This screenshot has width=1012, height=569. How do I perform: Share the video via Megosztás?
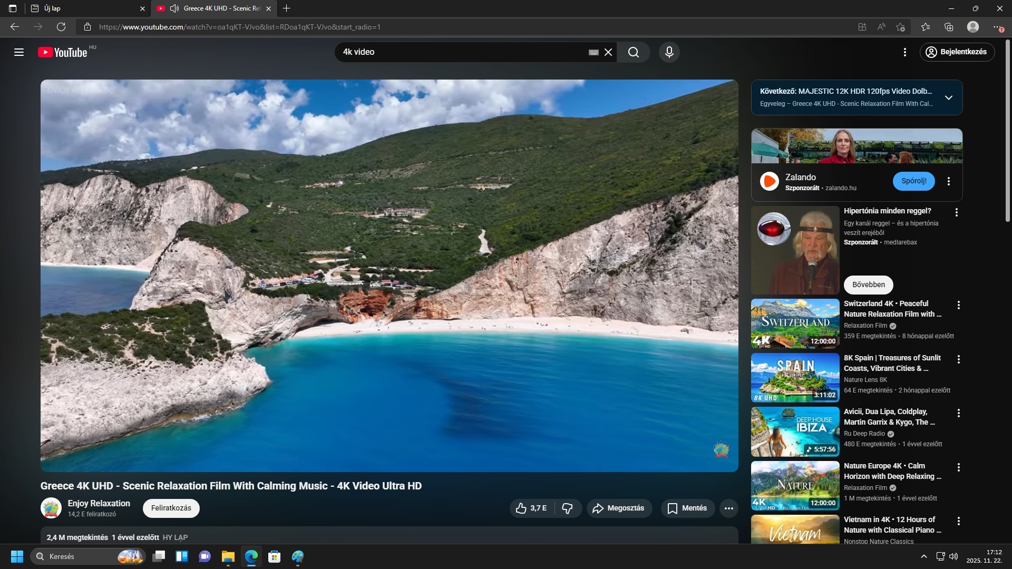618,508
